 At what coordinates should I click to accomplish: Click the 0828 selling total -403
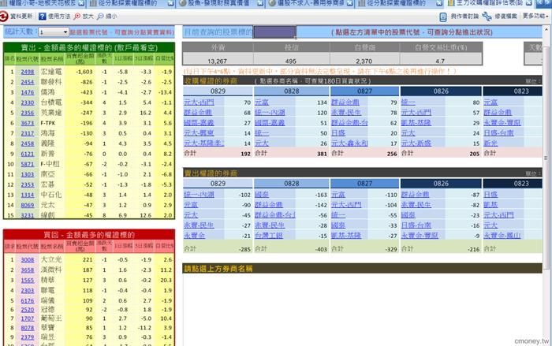(321, 249)
